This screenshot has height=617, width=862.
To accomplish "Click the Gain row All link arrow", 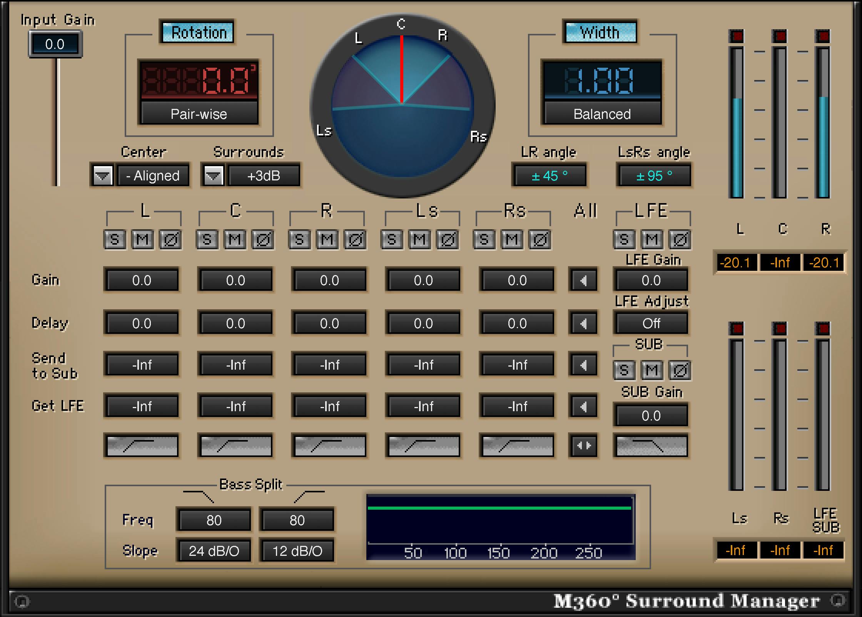I will tap(583, 280).
